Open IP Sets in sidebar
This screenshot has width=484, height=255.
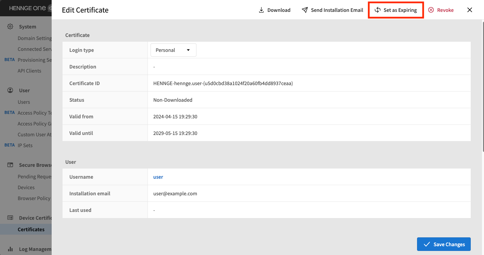coord(25,145)
